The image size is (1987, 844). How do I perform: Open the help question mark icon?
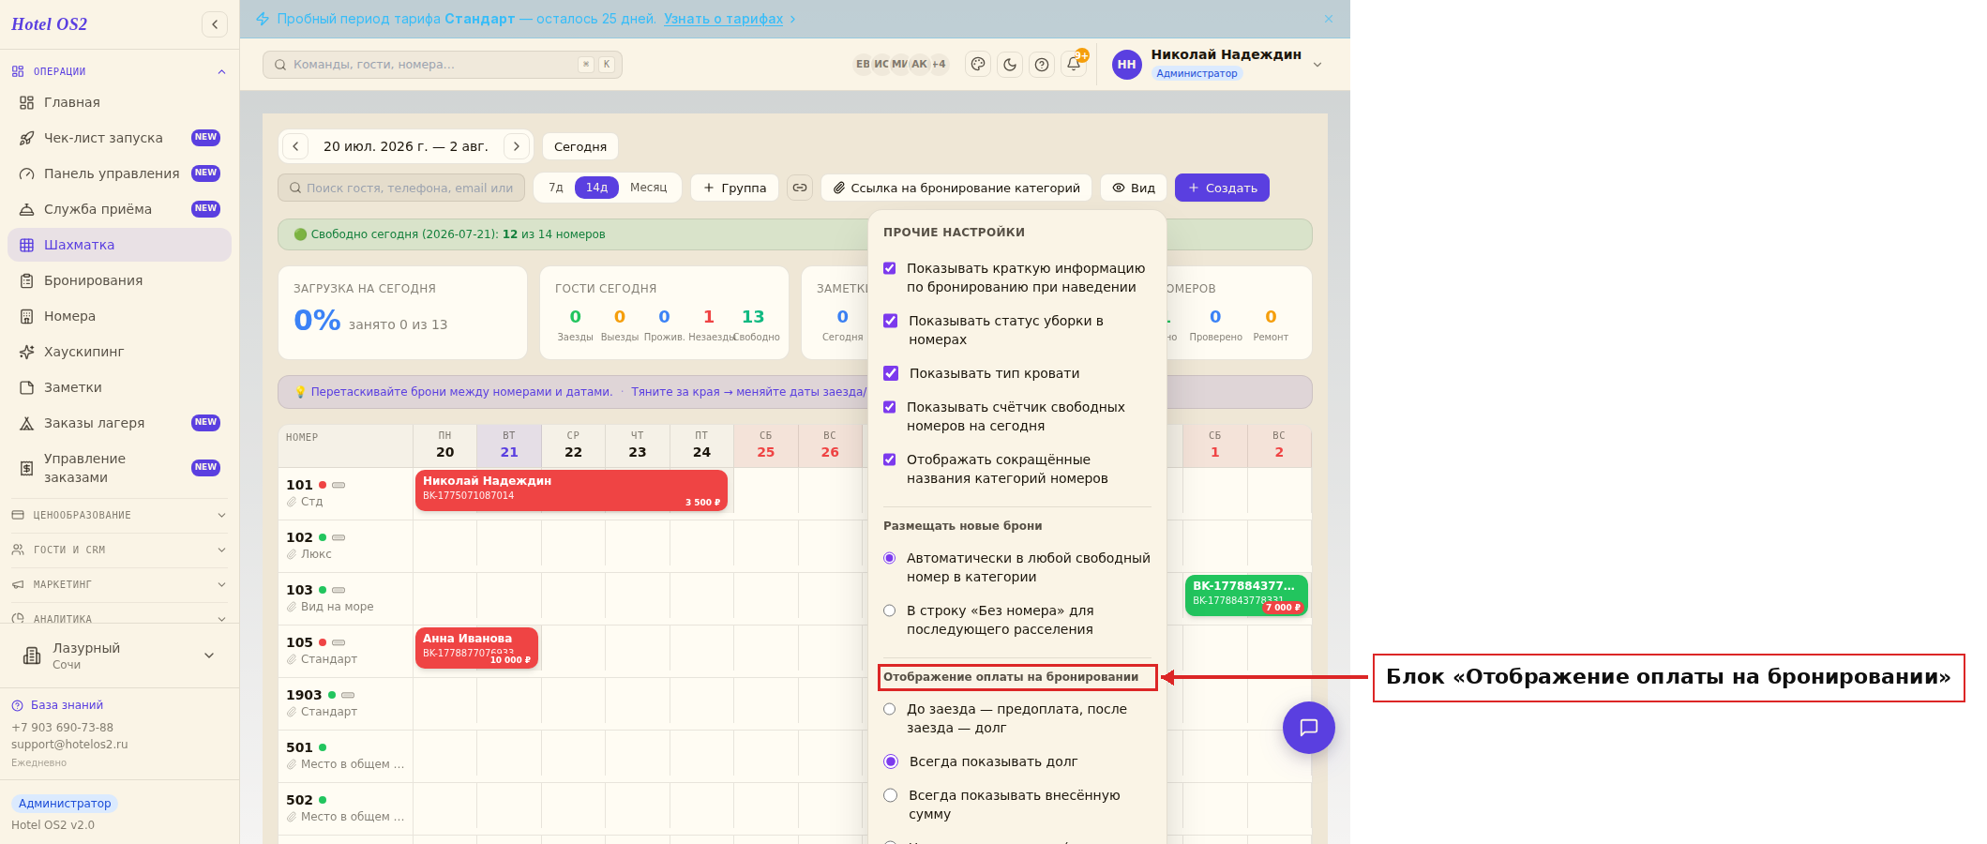pyautogui.click(x=1042, y=64)
